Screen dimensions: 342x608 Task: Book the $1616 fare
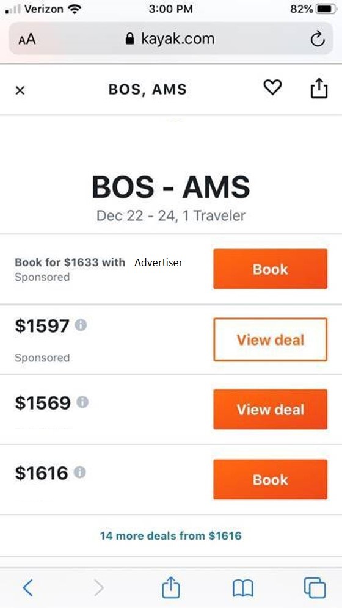click(x=271, y=480)
